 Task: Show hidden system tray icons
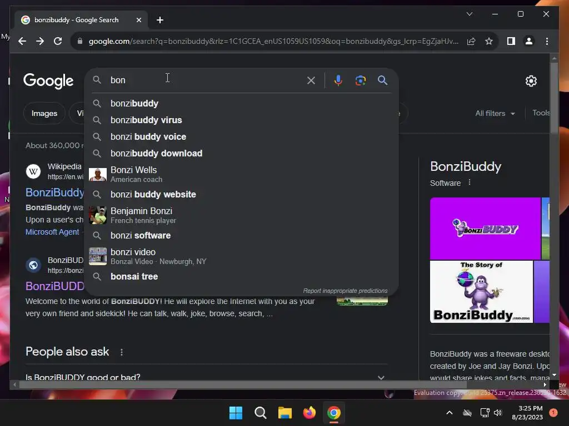tap(449, 413)
